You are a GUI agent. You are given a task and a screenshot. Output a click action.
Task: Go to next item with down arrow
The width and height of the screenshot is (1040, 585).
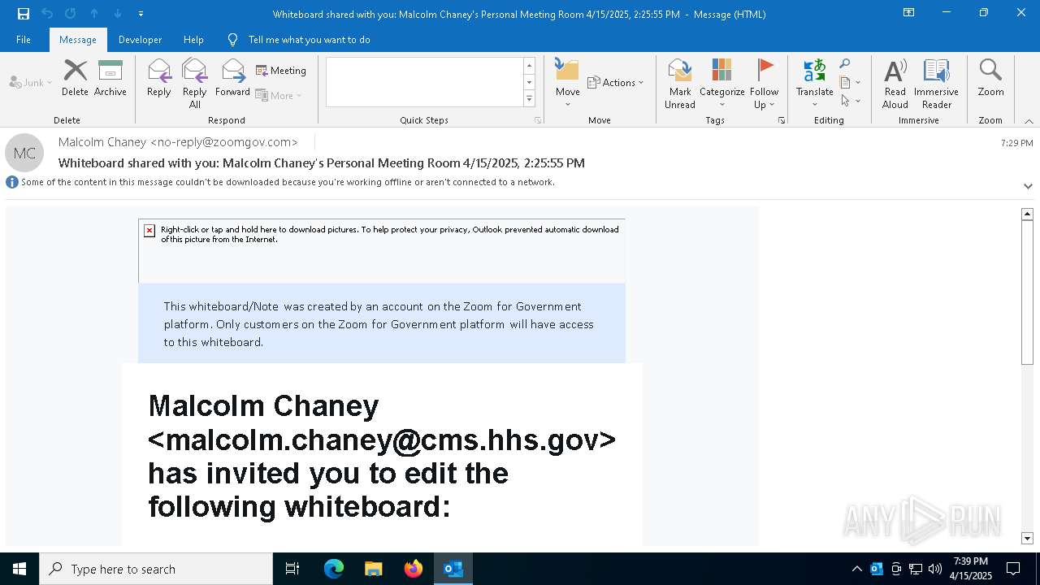(118, 14)
